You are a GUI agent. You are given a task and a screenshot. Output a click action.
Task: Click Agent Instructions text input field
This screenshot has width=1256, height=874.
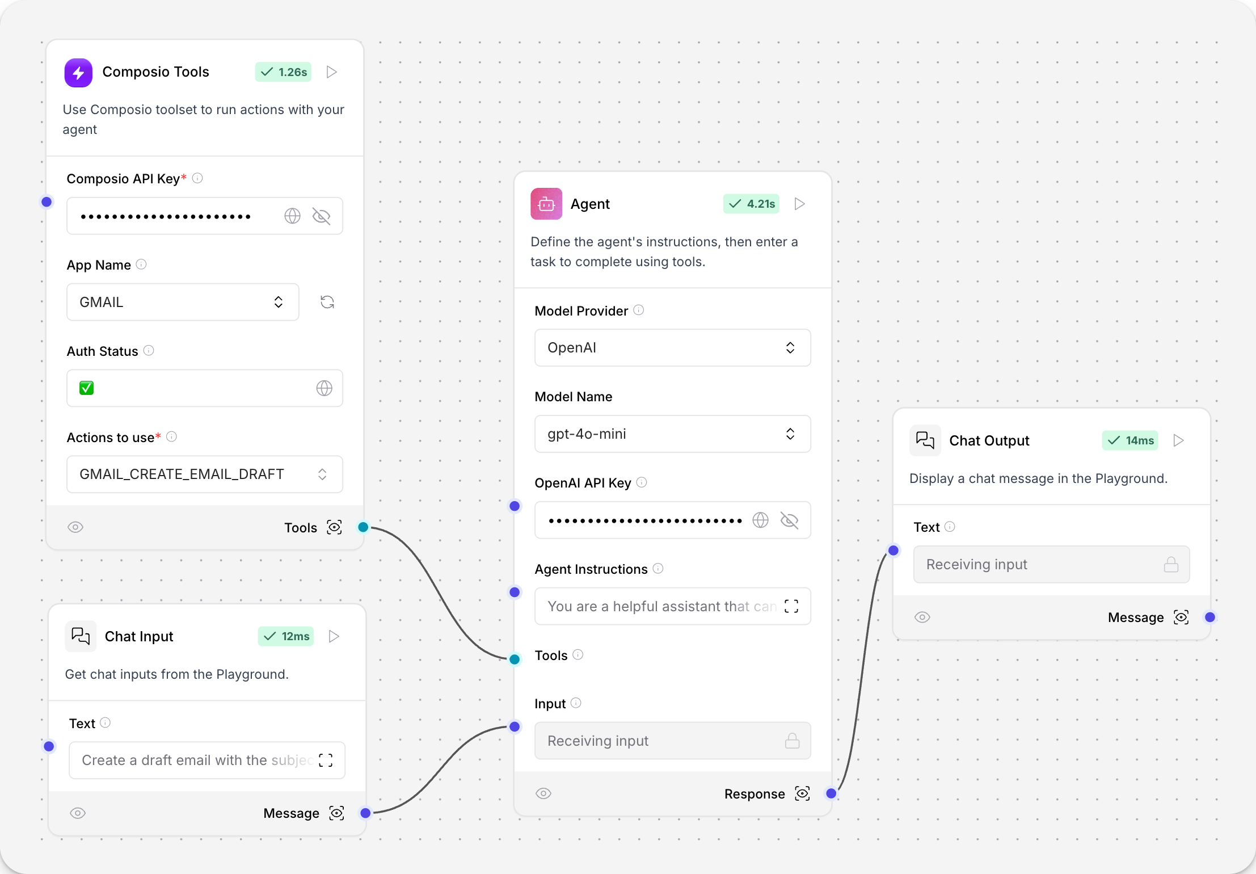click(670, 606)
